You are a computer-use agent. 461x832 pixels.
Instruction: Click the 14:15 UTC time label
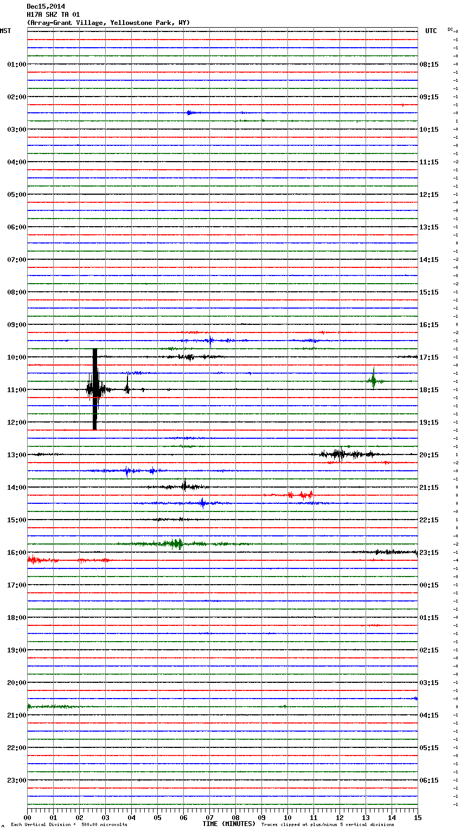[x=429, y=260]
